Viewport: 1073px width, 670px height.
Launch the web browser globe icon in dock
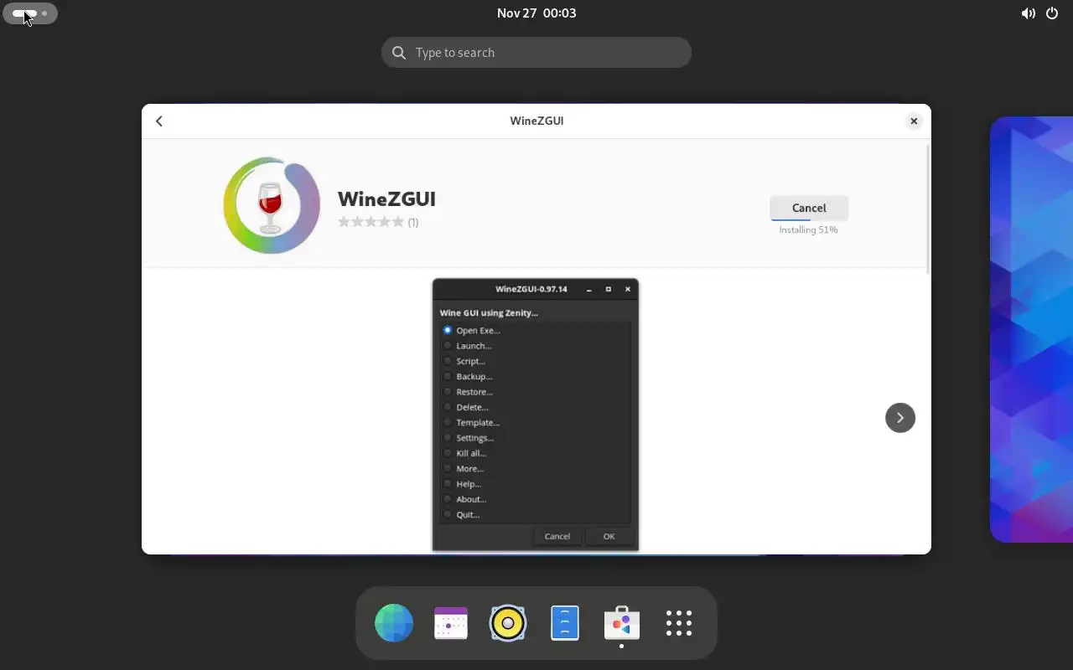tap(394, 623)
